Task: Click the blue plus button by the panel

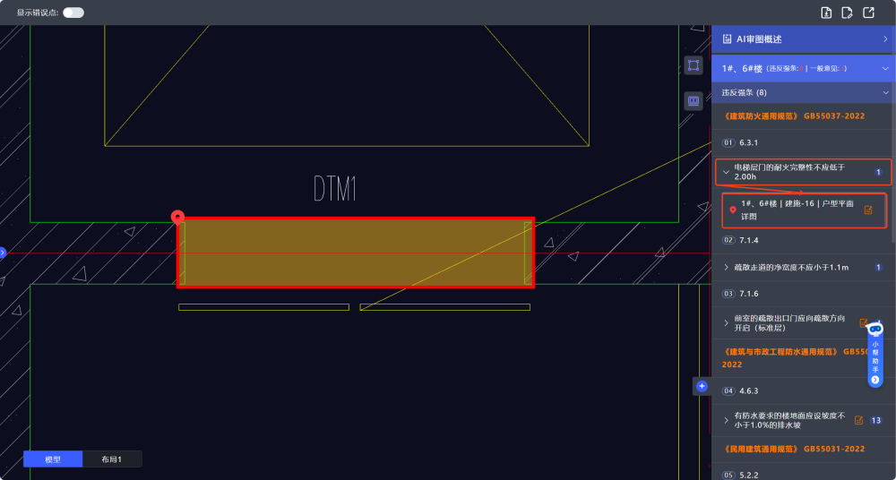Action: click(x=702, y=387)
